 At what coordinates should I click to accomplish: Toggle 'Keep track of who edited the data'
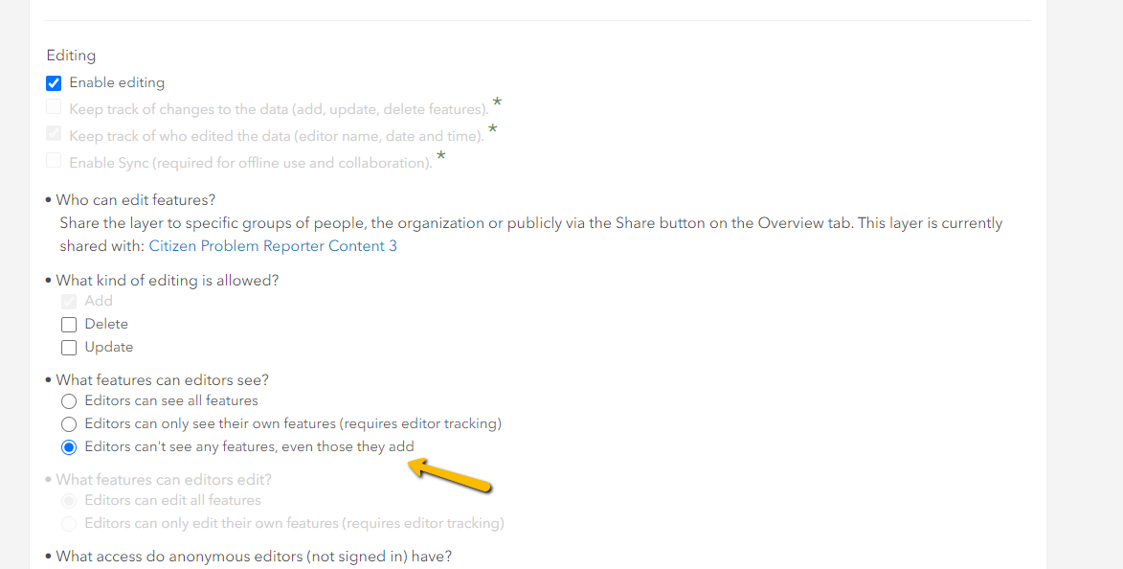point(54,134)
